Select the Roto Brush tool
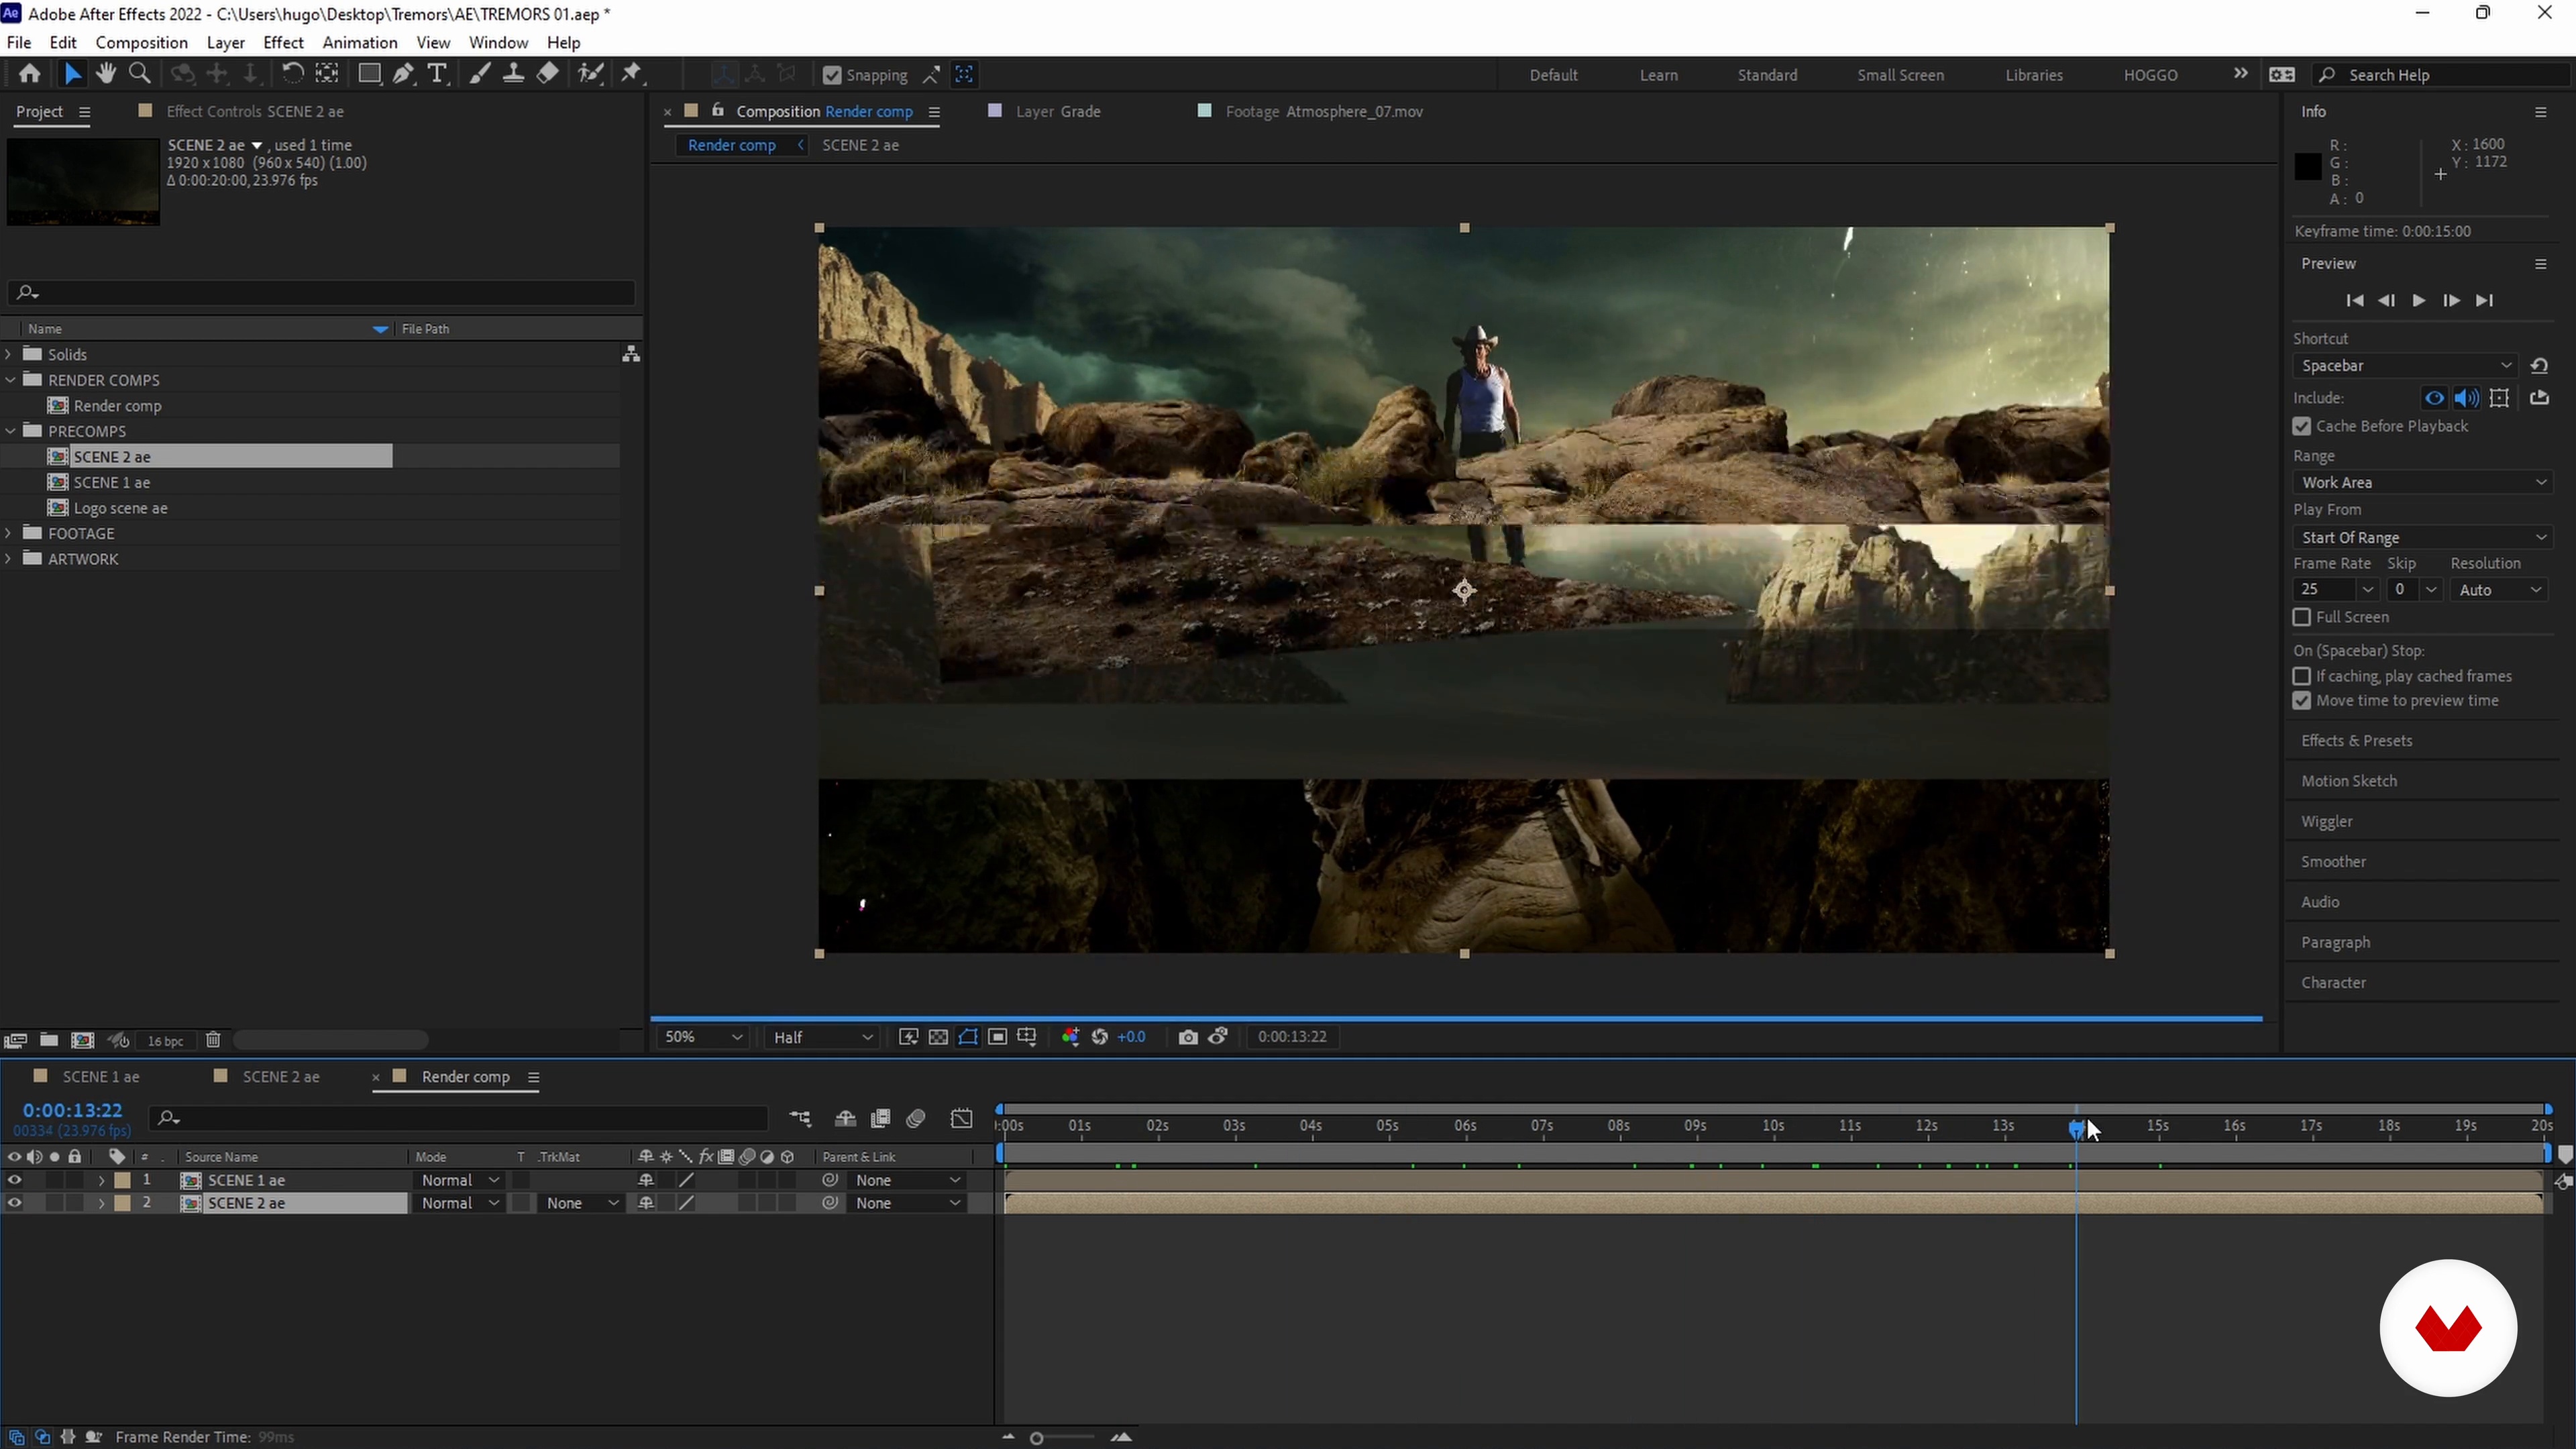The width and height of the screenshot is (2576, 1449). [x=591, y=74]
